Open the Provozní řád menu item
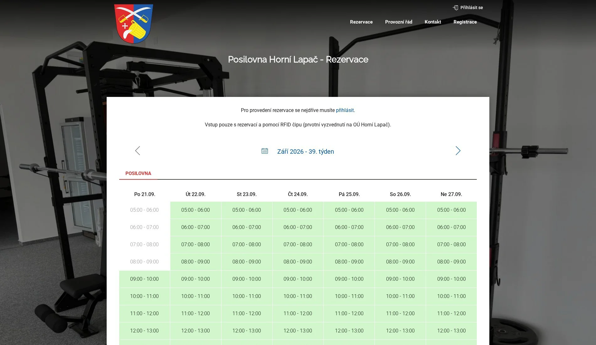This screenshot has height=345, width=596. pos(399,22)
